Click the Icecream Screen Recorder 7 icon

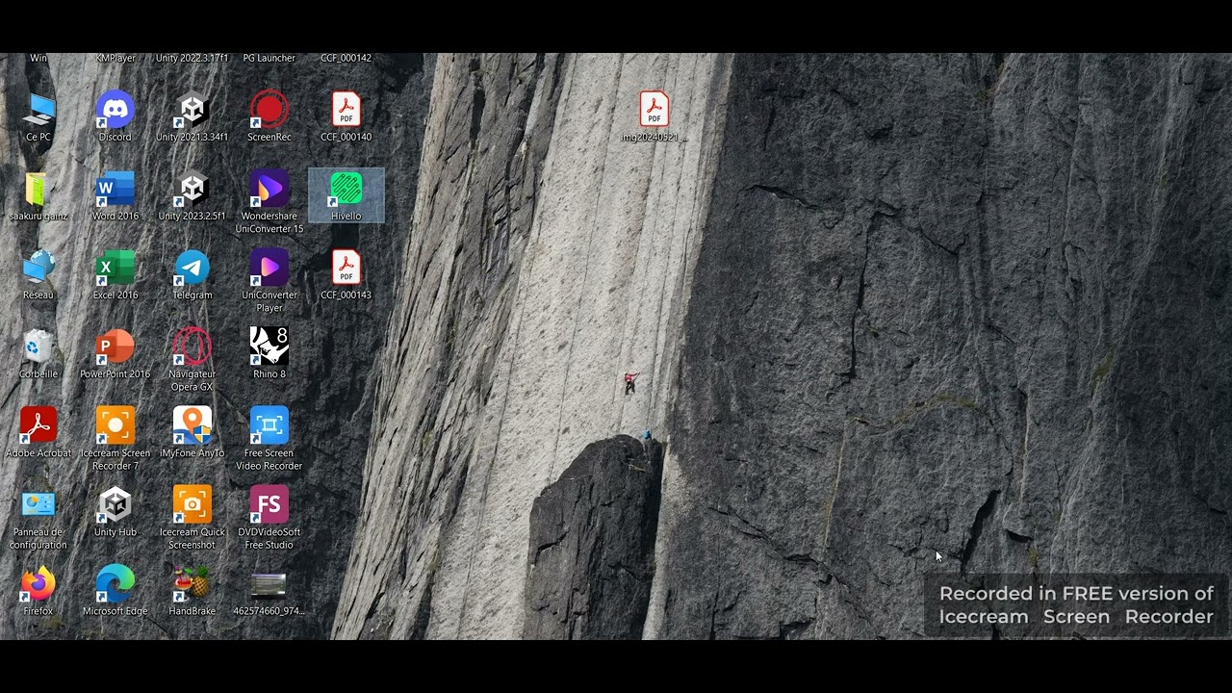115,427
